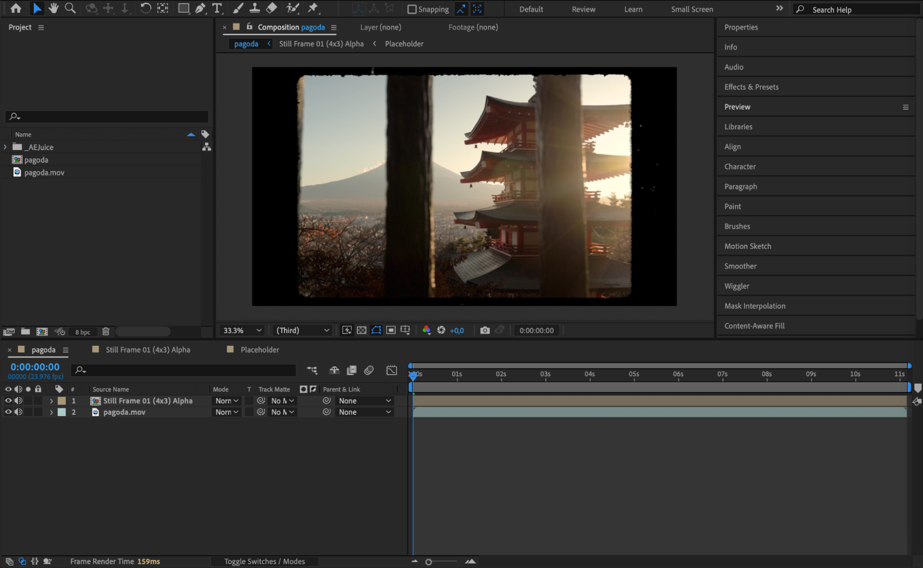Screen dimensions: 923x568
Task: Click the aqua label color of layer 2
Action: coord(61,412)
